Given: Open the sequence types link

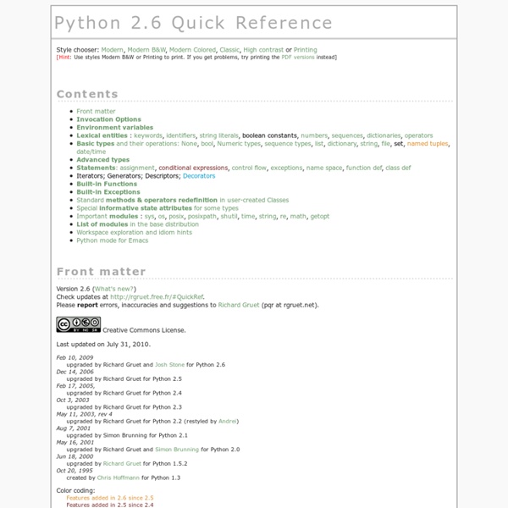Looking at the screenshot, I should click(x=288, y=144).
